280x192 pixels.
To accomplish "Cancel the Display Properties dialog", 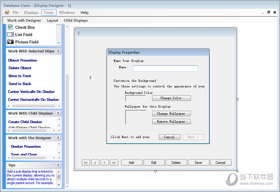I will tap(169, 137).
